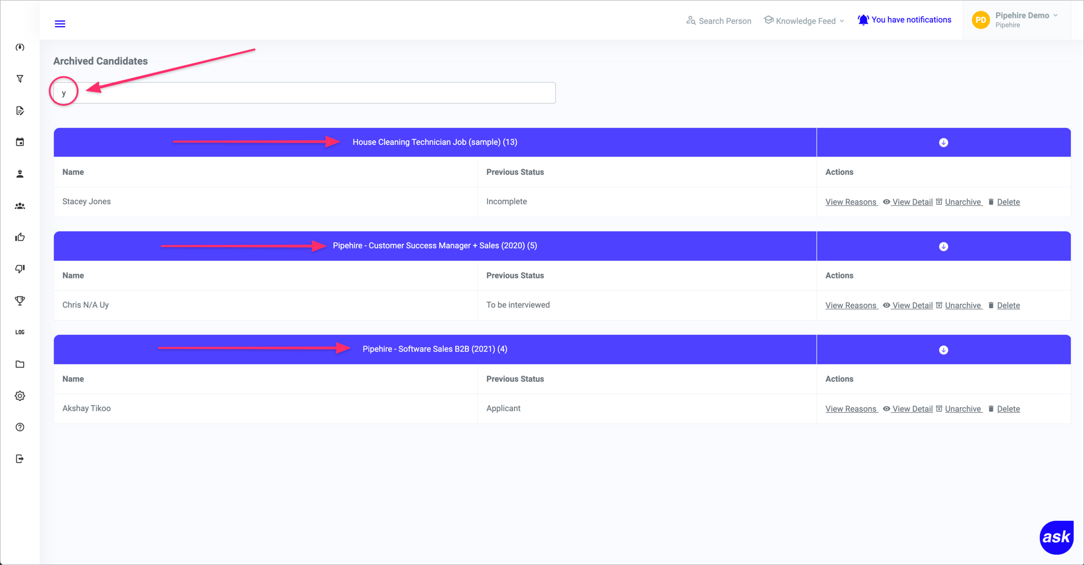Open the thumbs down icon in sidebar
This screenshot has height=565, width=1084.
(20, 269)
